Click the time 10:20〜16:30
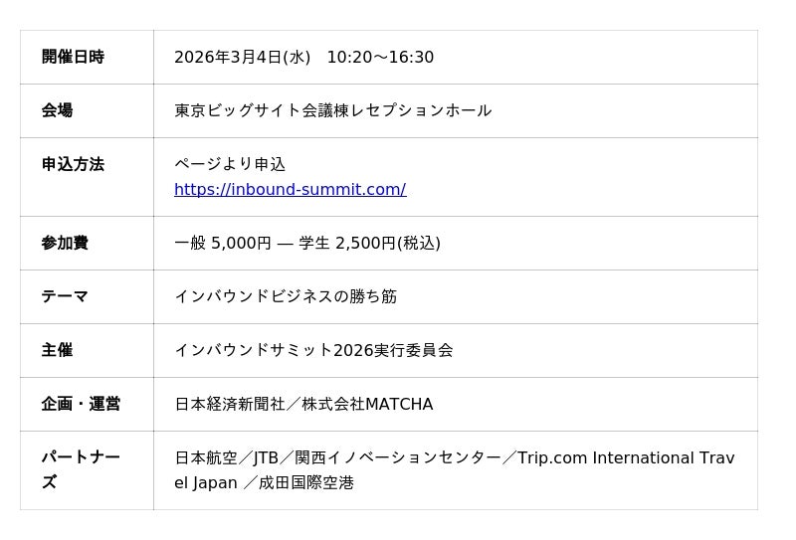 380,57
